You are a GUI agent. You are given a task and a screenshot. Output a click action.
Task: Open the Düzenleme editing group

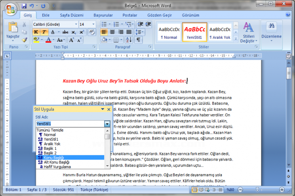271,32
